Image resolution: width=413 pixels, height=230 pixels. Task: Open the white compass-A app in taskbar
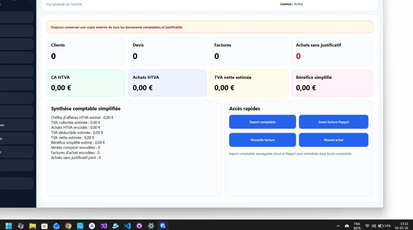92,226
